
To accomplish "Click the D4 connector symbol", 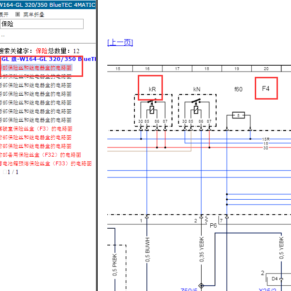I will tap(275, 278).
